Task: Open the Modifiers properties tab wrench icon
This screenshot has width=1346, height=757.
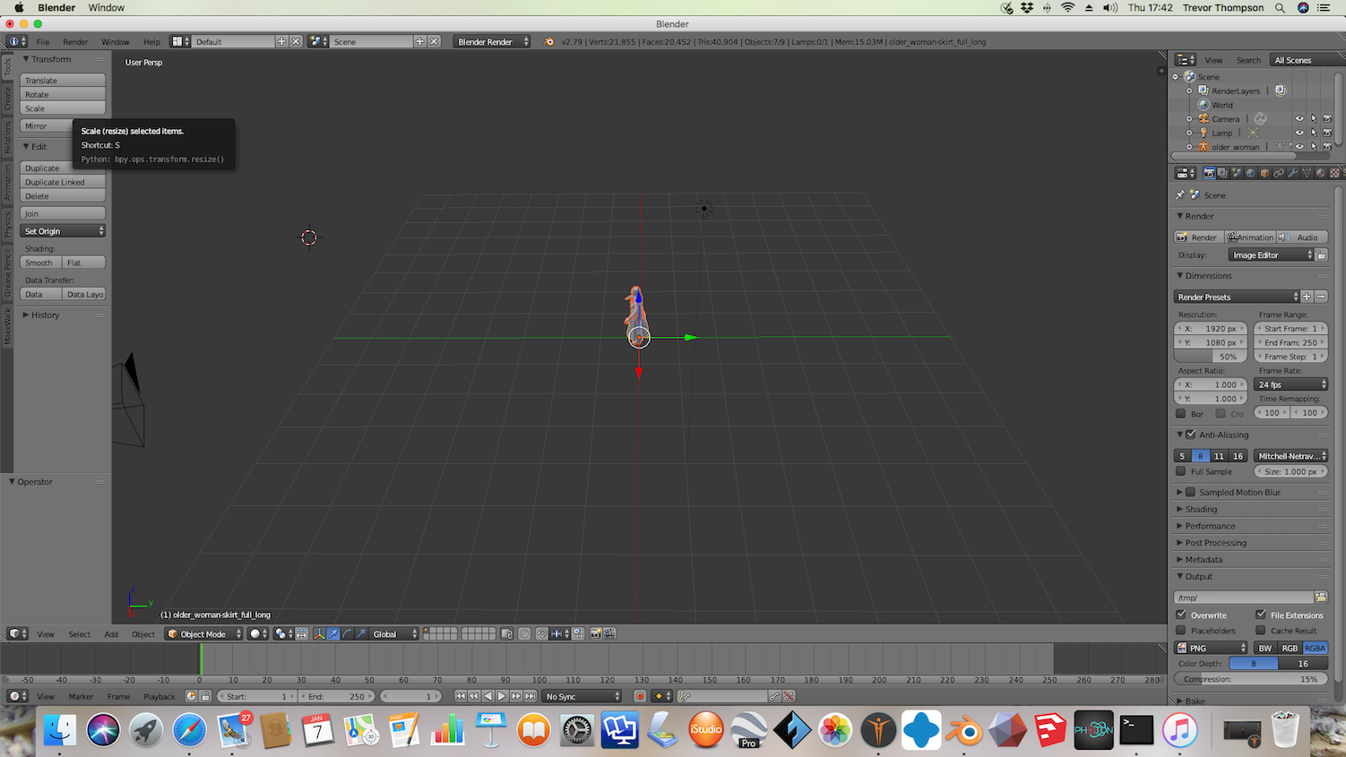Action: (x=1292, y=173)
